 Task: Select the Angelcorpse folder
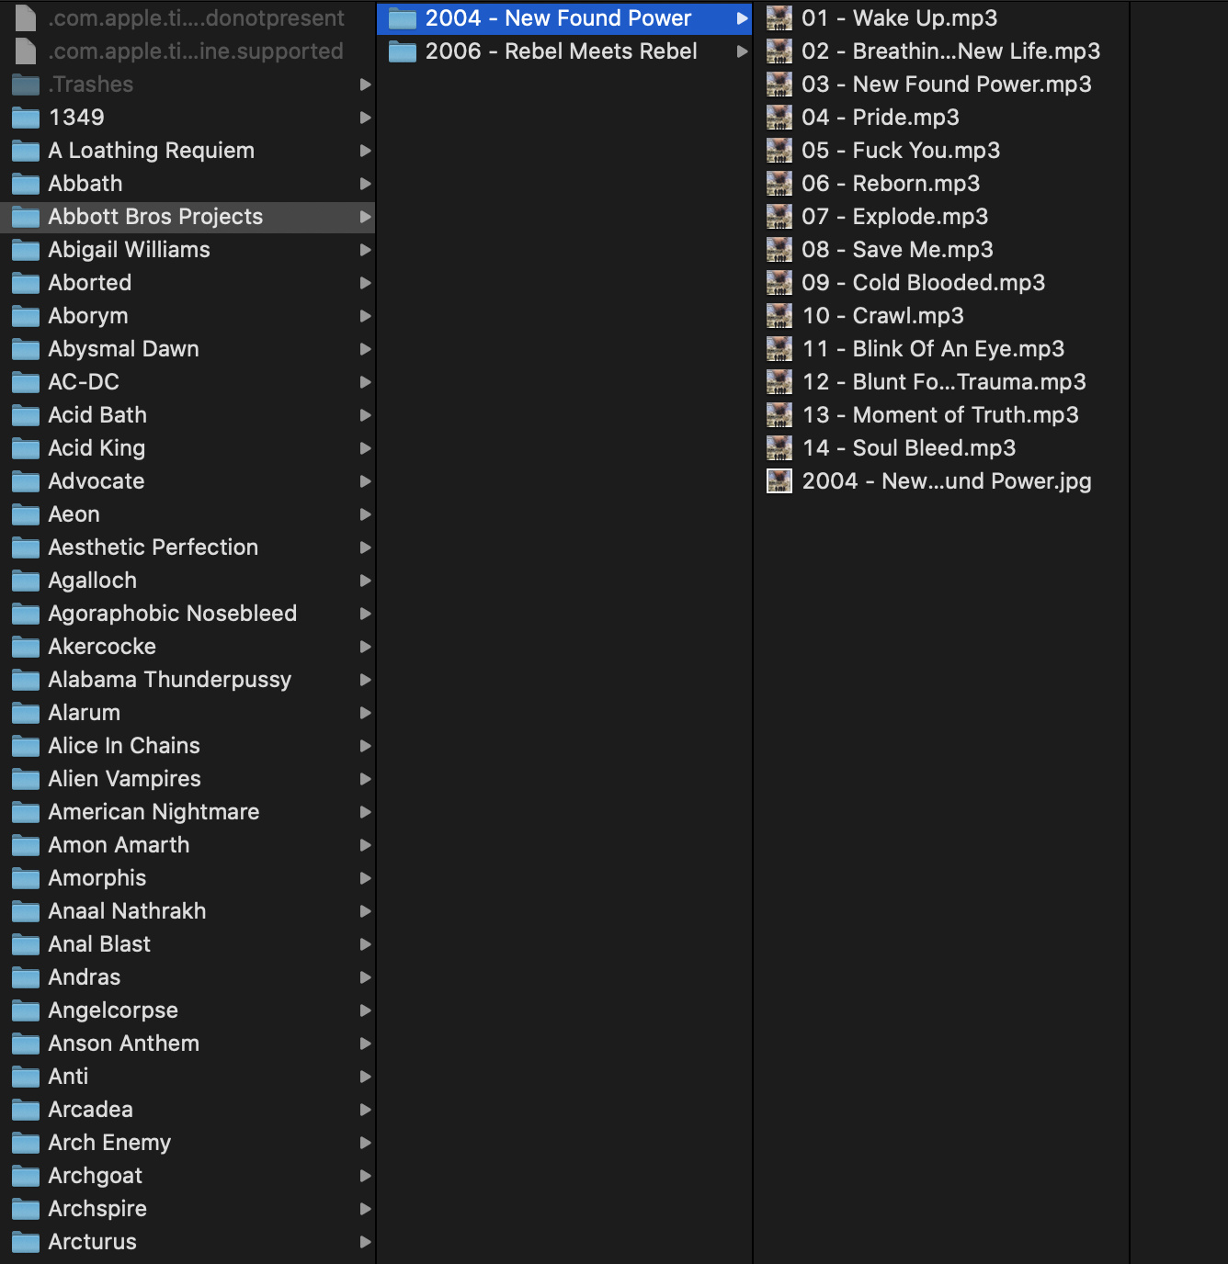click(x=188, y=1010)
